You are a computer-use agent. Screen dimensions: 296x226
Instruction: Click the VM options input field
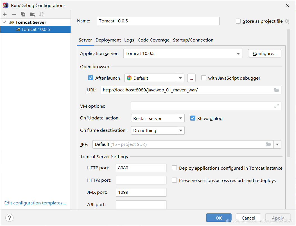206,106
